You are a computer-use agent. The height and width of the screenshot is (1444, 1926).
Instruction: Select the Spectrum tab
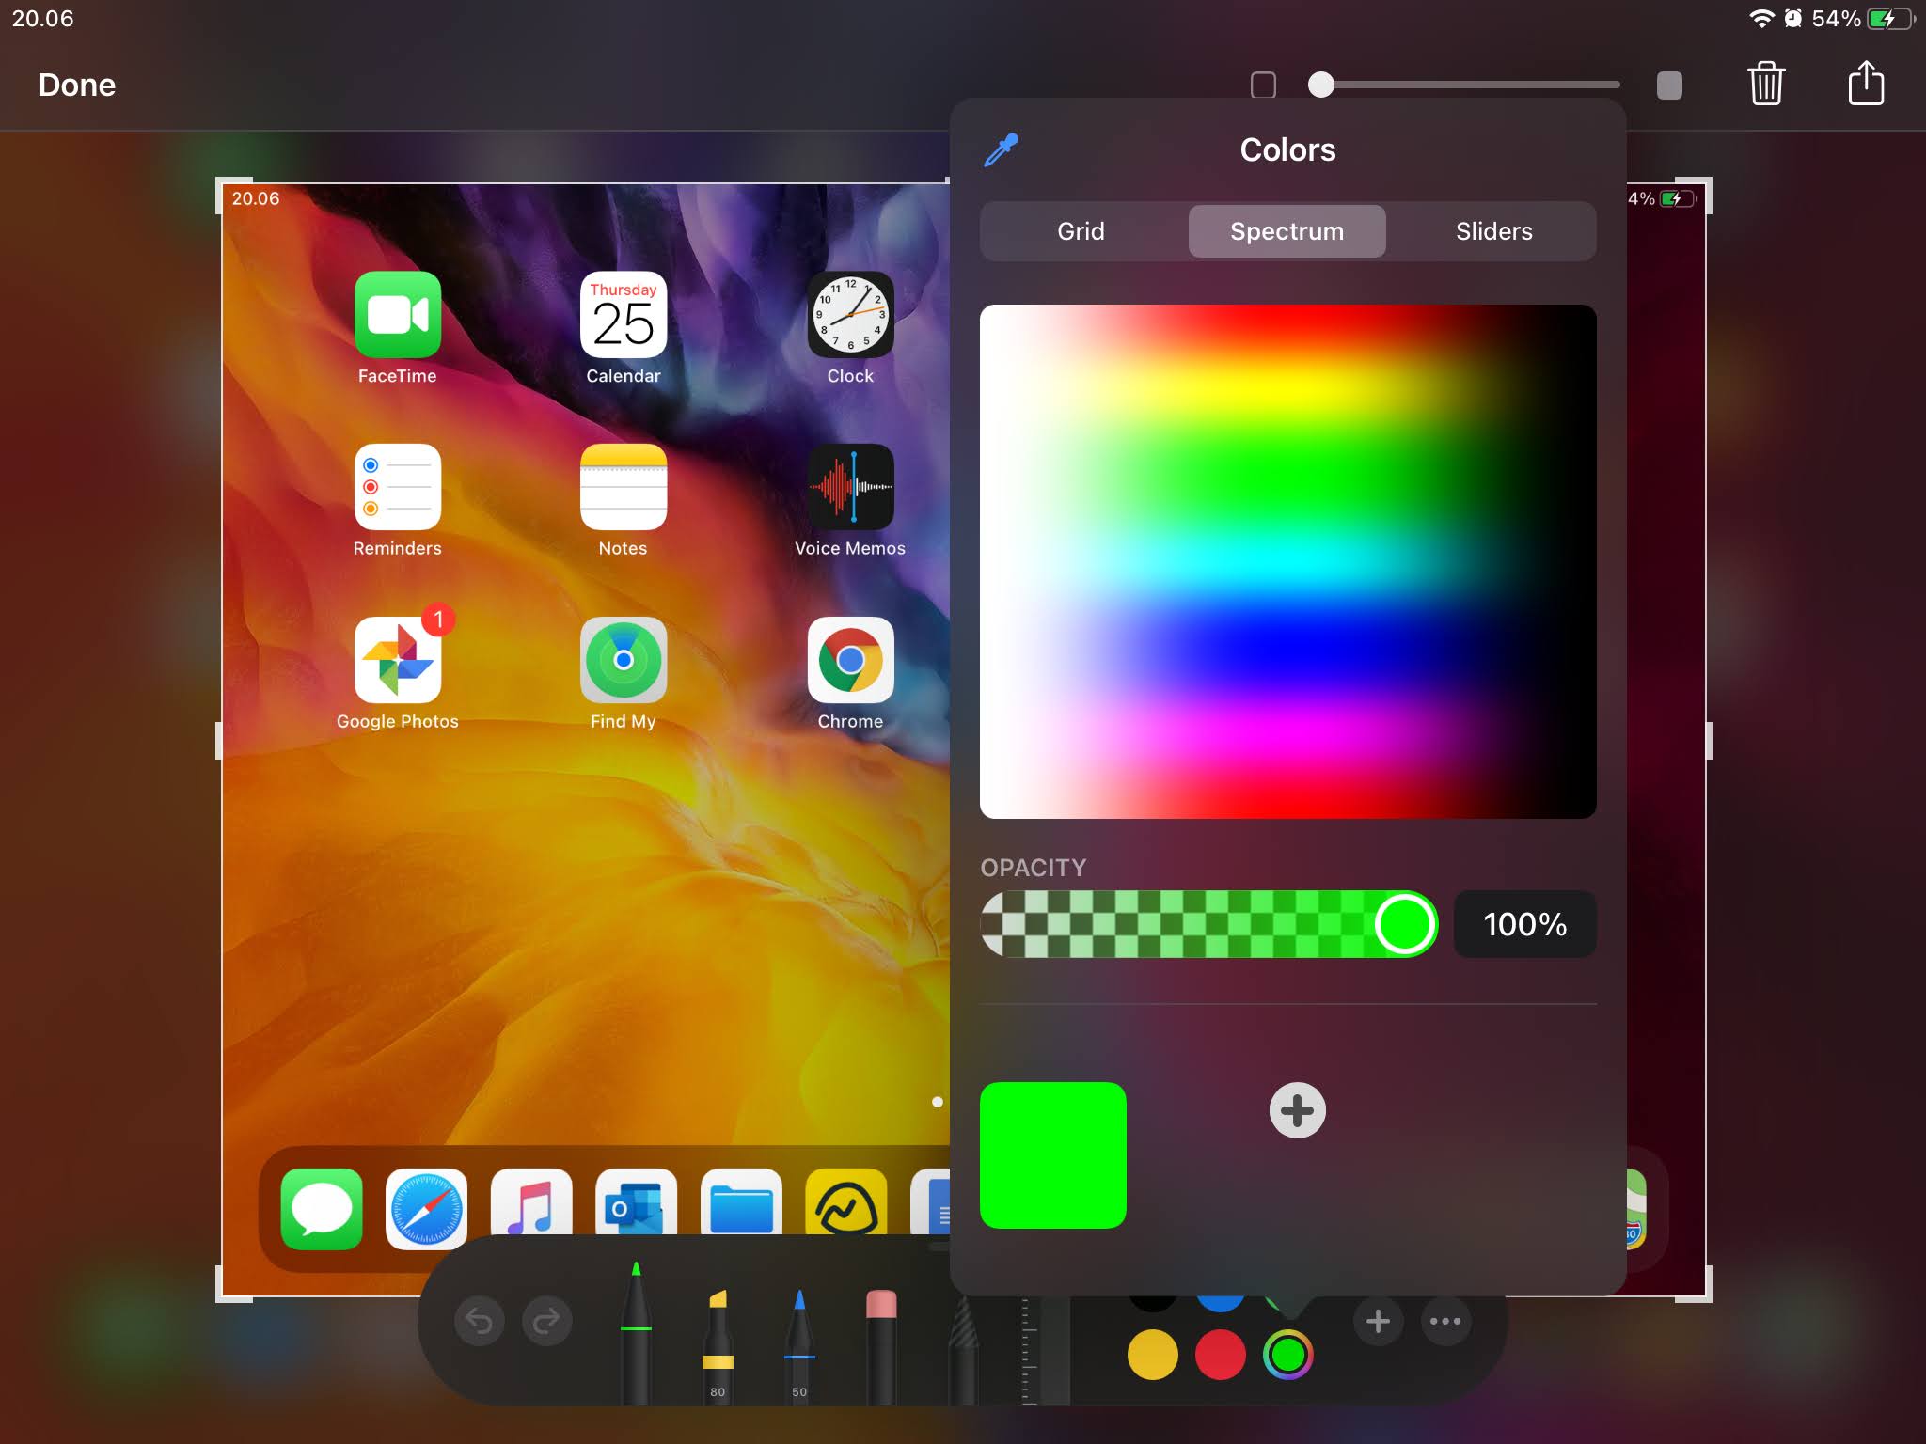(1287, 231)
